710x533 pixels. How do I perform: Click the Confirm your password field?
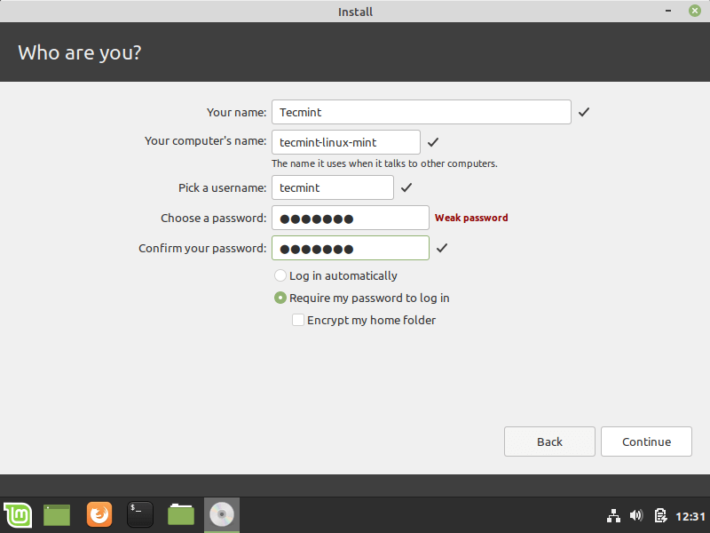350,248
